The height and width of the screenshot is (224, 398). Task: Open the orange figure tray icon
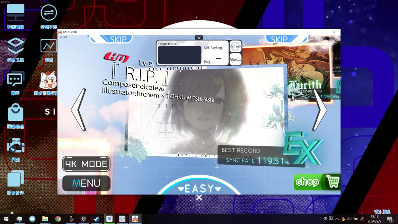pos(343,219)
